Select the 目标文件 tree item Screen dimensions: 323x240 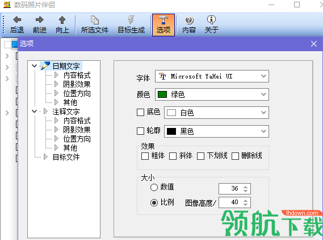66,157
